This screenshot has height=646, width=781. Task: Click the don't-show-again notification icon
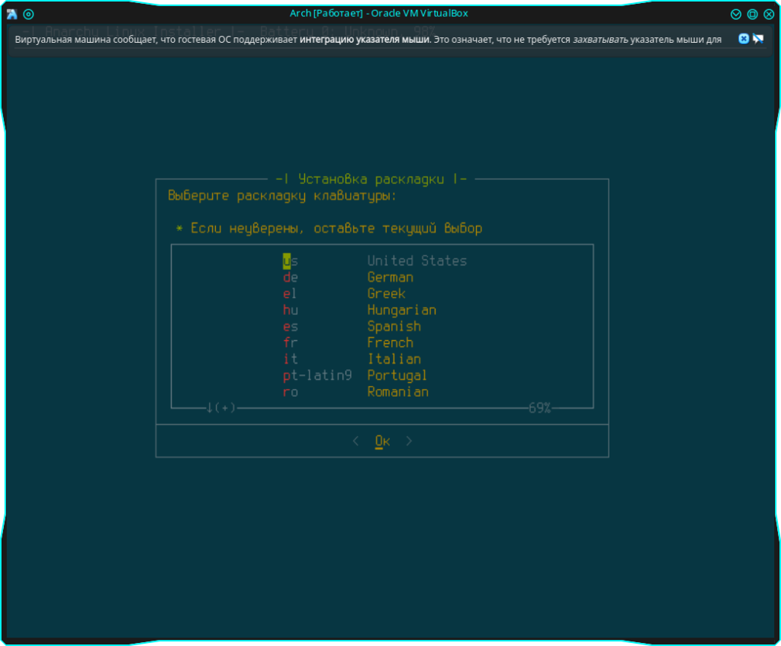(x=758, y=39)
